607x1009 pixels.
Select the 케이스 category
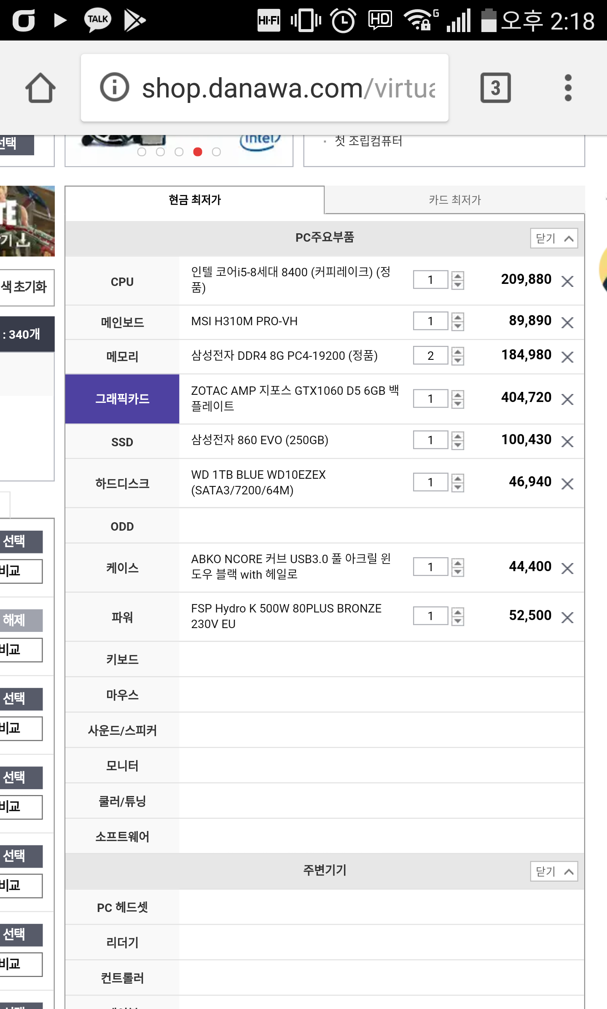point(122,568)
